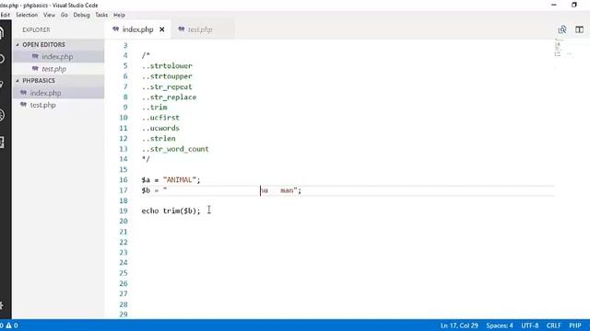Click the EXPLORER panel title
590x331 pixels.
[x=36, y=29]
